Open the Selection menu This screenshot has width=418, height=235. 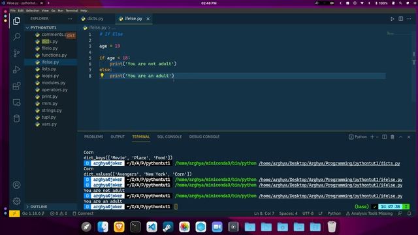click(x=33, y=10)
